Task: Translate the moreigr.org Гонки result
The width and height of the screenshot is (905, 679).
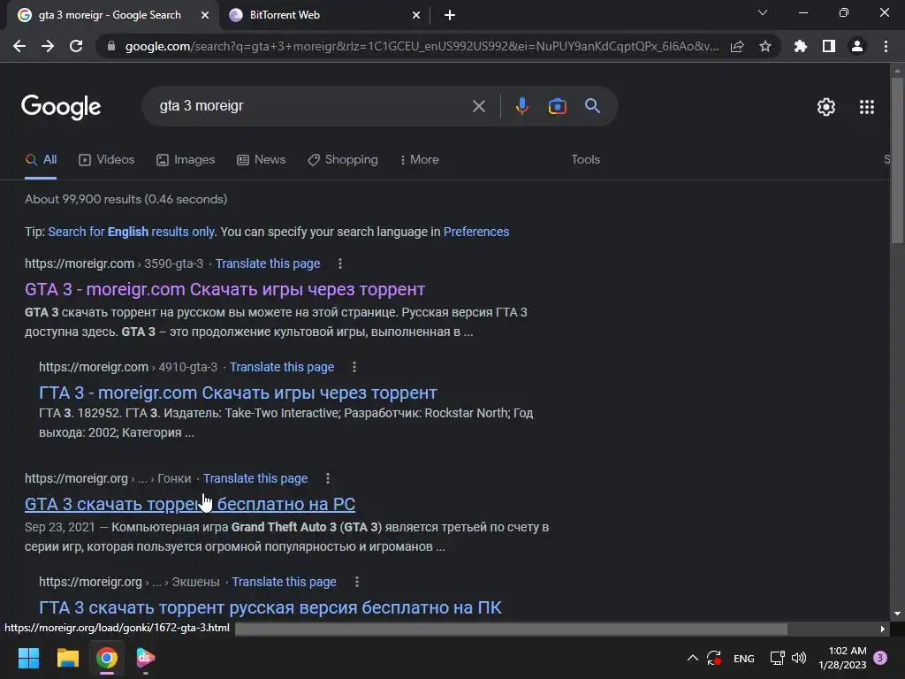Action: (x=255, y=478)
